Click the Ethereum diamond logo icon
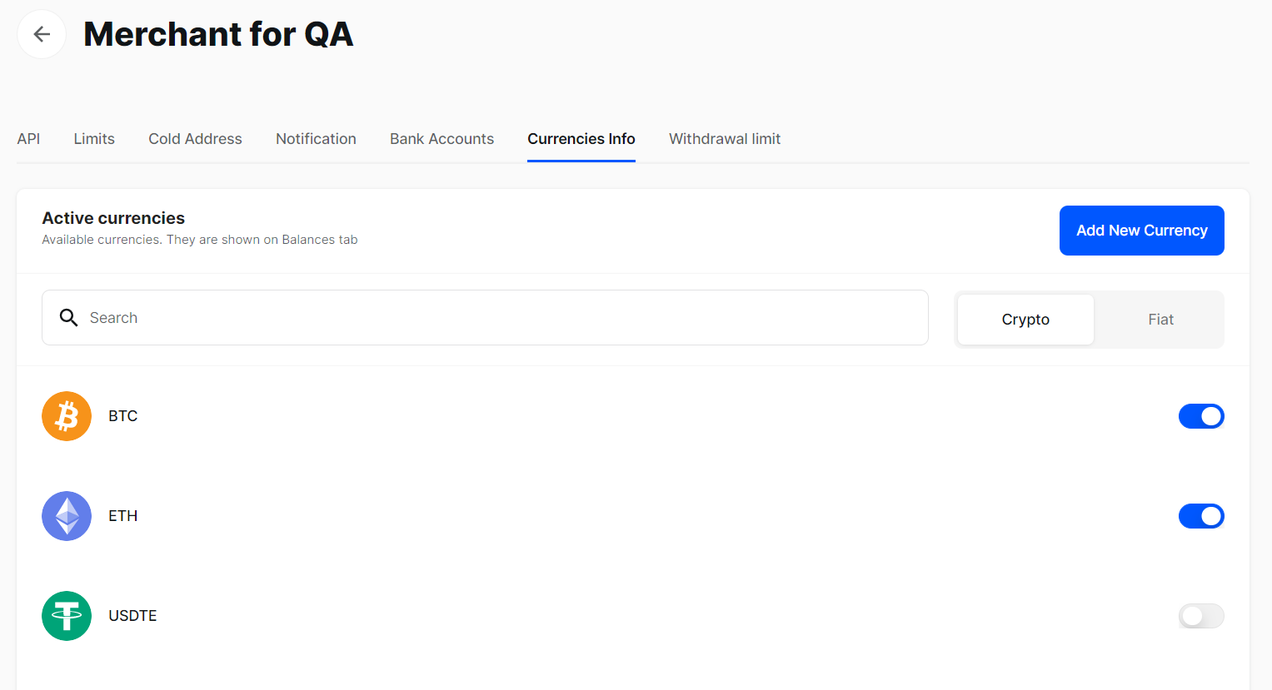1272x690 pixels. tap(67, 516)
